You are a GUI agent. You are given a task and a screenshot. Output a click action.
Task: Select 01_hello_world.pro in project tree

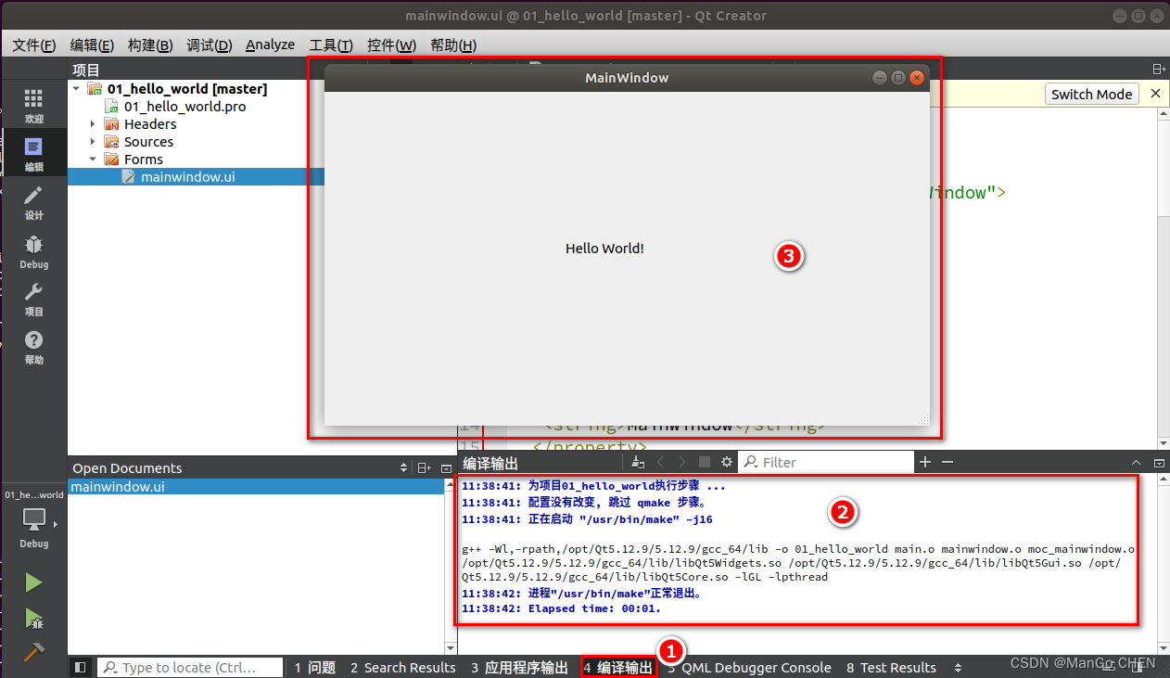point(185,107)
